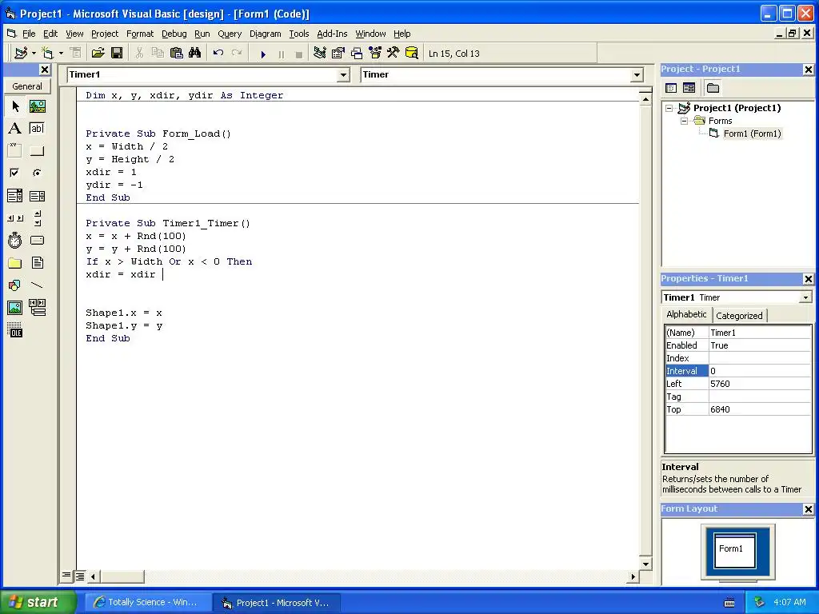Click the code window down scroll arrow
The image size is (819, 614).
point(645,564)
